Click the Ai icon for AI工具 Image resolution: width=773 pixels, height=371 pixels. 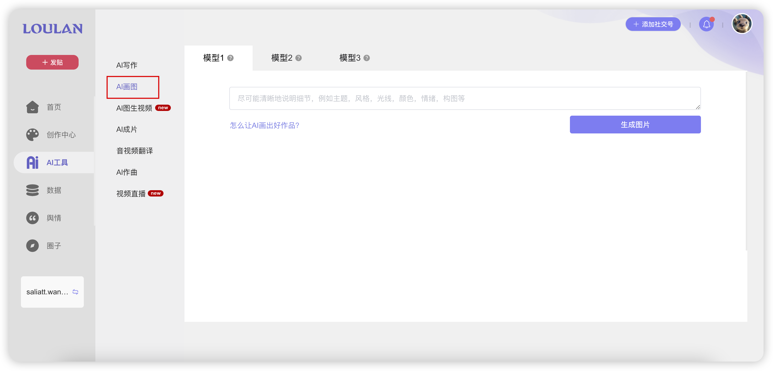(32, 162)
